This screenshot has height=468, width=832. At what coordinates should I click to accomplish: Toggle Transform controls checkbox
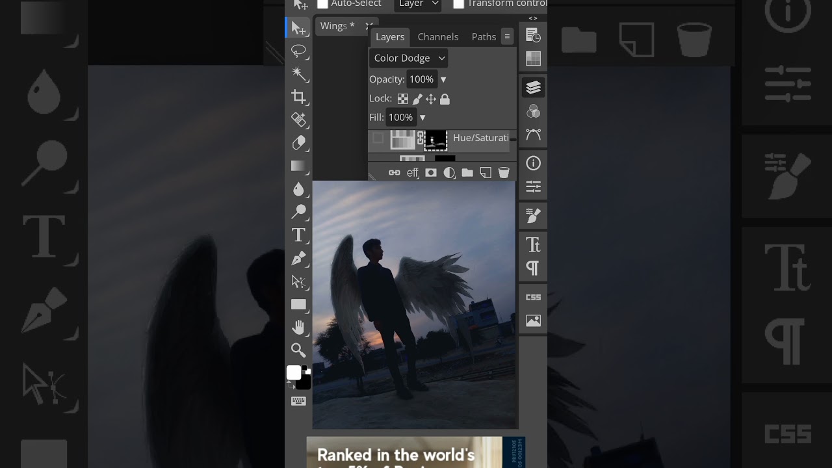tap(458, 4)
